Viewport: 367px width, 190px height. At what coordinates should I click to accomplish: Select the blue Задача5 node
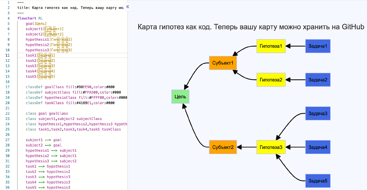(318, 181)
